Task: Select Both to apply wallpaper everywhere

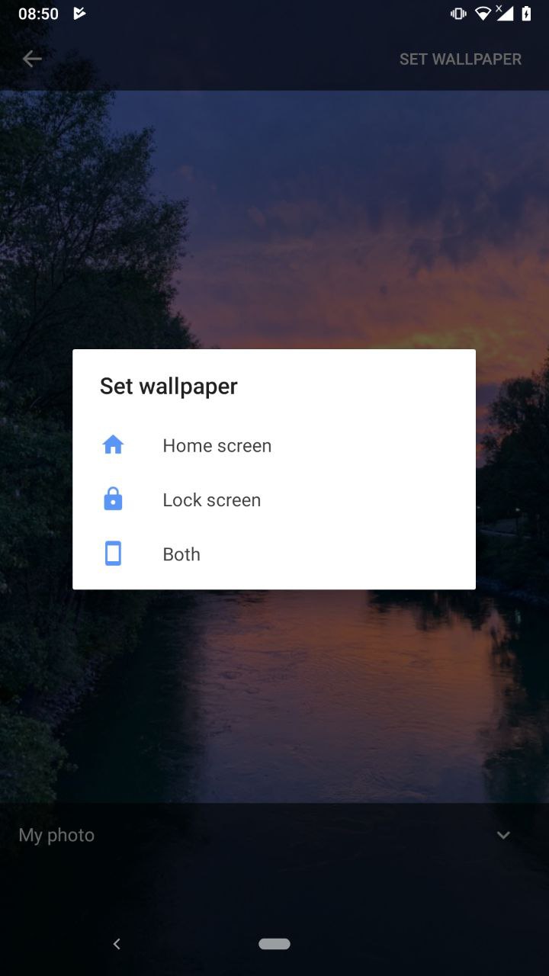Action: [x=274, y=554]
